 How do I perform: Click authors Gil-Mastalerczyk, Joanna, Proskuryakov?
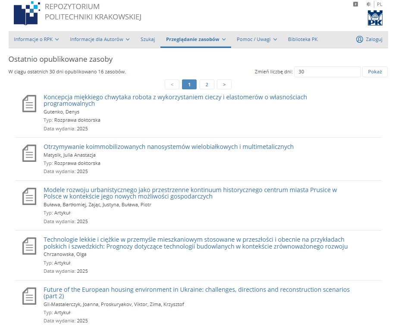tap(113, 304)
